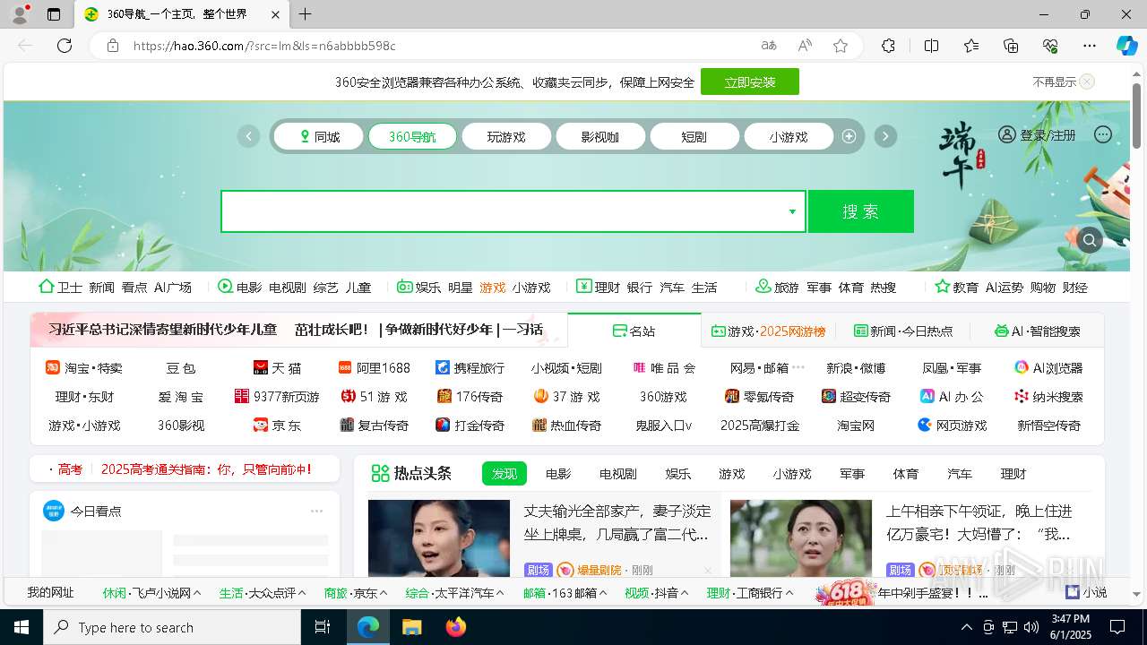Click the add channel plus icon
This screenshot has height=645, width=1147.
coord(849,136)
